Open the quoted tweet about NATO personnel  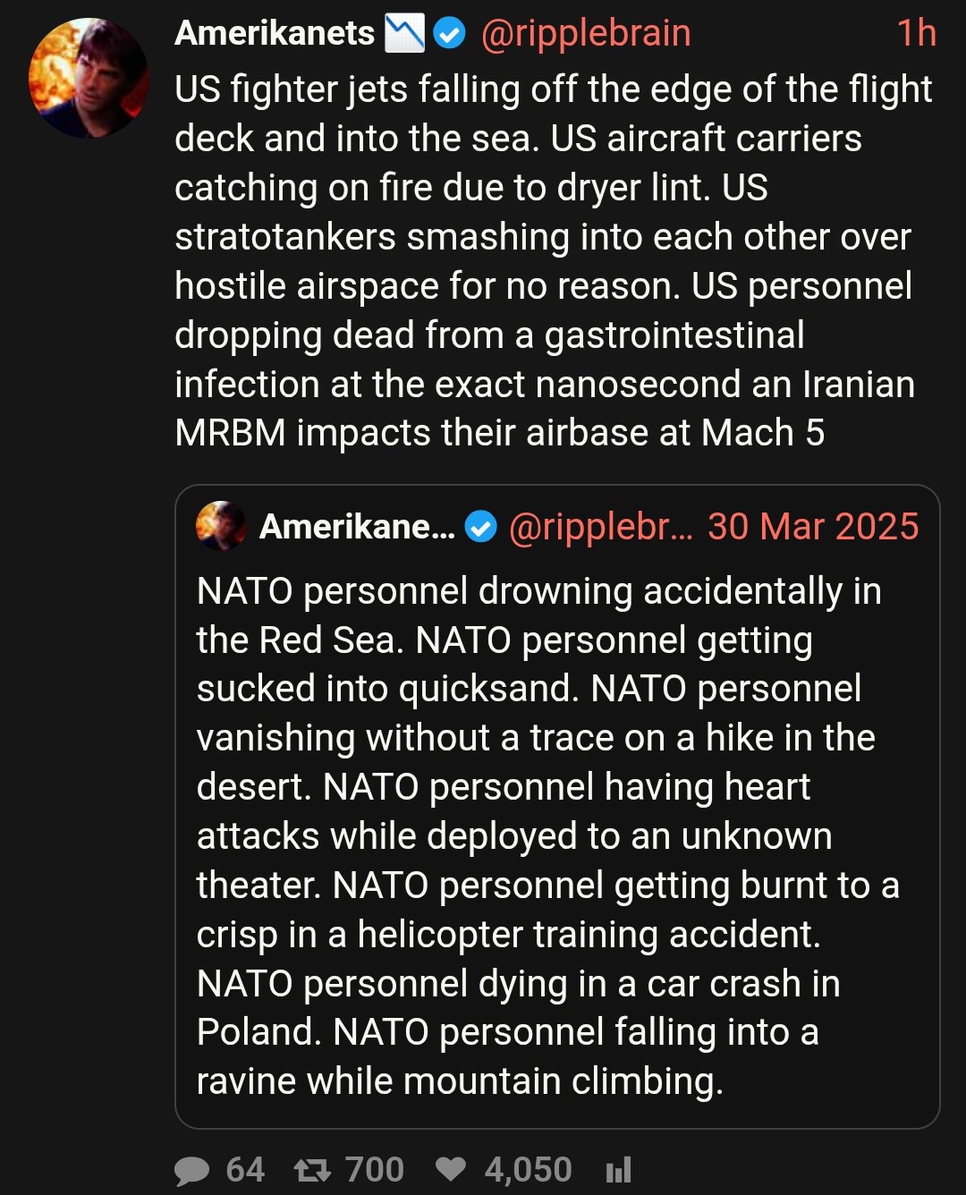(547, 835)
